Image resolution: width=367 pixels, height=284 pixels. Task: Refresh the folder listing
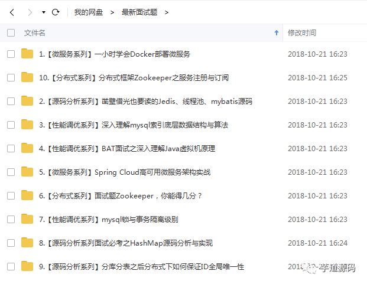[56, 12]
